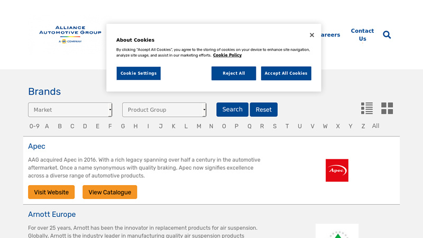Click Accept All Cookies
423x238 pixels.
[x=286, y=74]
